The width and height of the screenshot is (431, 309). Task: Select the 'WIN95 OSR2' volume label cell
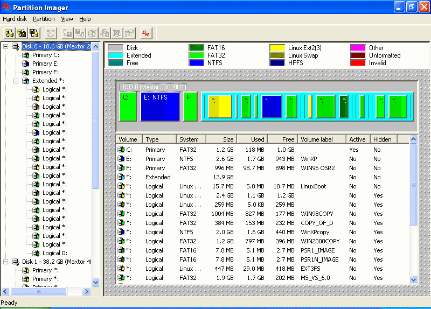click(318, 168)
